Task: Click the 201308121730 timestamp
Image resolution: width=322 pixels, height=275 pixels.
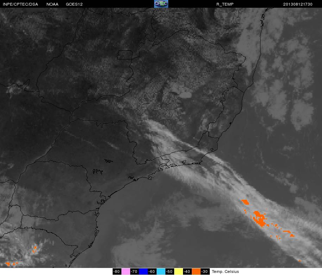Action: 298,4
